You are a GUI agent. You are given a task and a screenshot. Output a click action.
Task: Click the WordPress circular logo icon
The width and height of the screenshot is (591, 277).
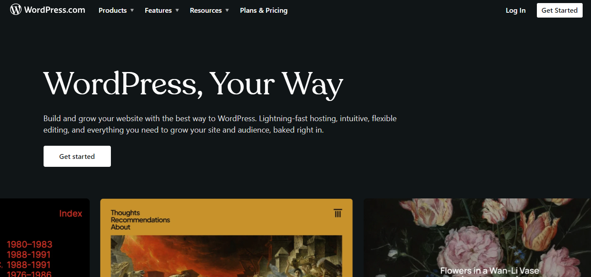point(16,10)
